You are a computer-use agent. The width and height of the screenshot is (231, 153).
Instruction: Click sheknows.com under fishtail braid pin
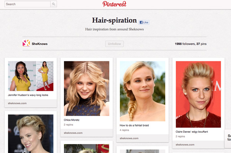pyautogui.click(x=129, y=138)
